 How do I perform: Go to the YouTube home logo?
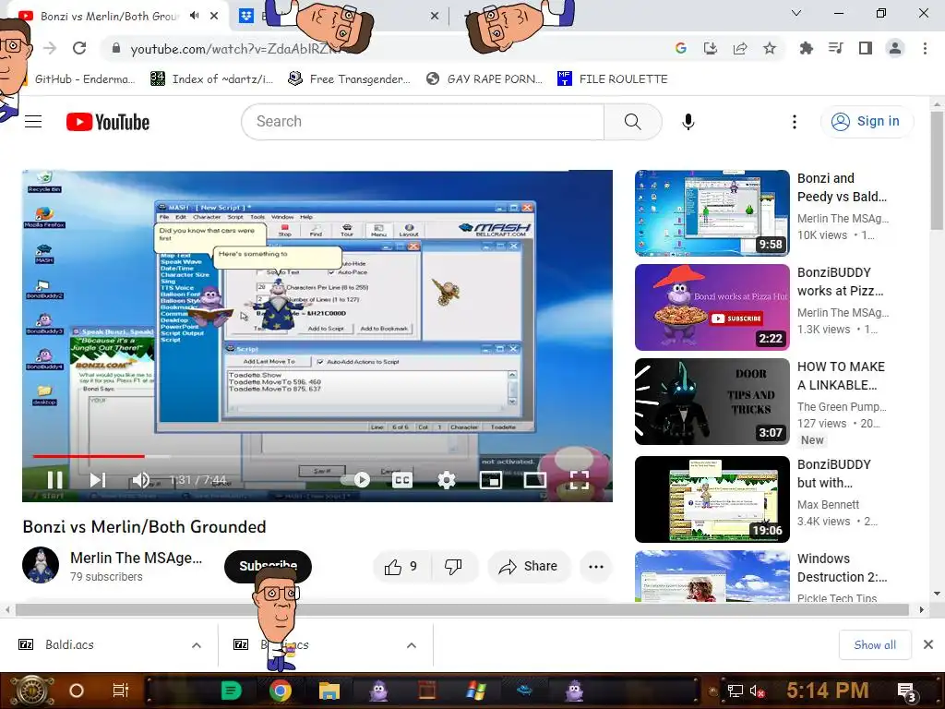tap(108, 122)
